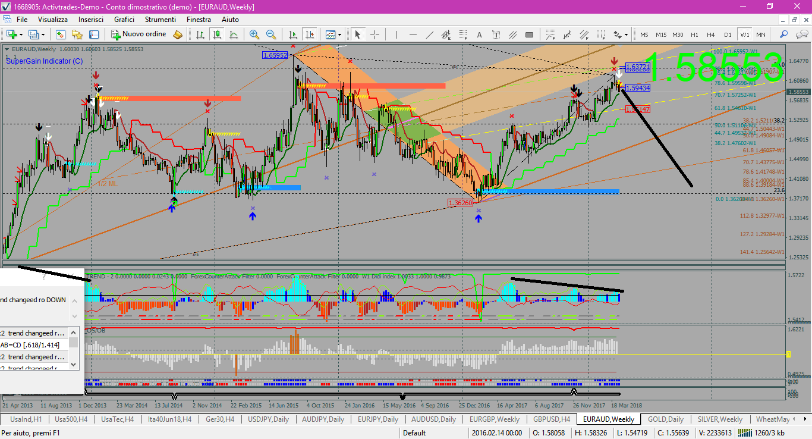Image resolution: width=812 pixels, height=439 pixels.
Task: Set timeframe to H4
Action: point(710,35)
